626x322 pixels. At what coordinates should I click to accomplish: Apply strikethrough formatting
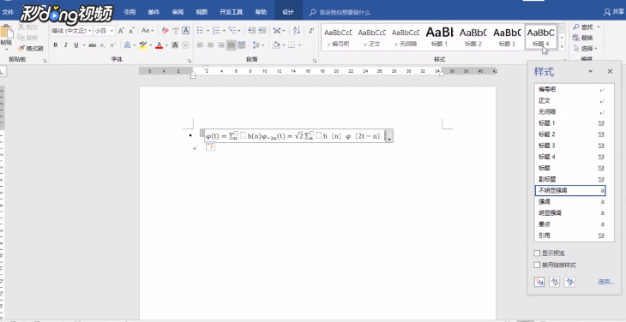click(93, 45)
